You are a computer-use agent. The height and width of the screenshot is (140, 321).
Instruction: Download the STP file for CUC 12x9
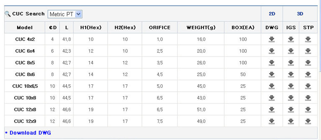pos(308,121)
